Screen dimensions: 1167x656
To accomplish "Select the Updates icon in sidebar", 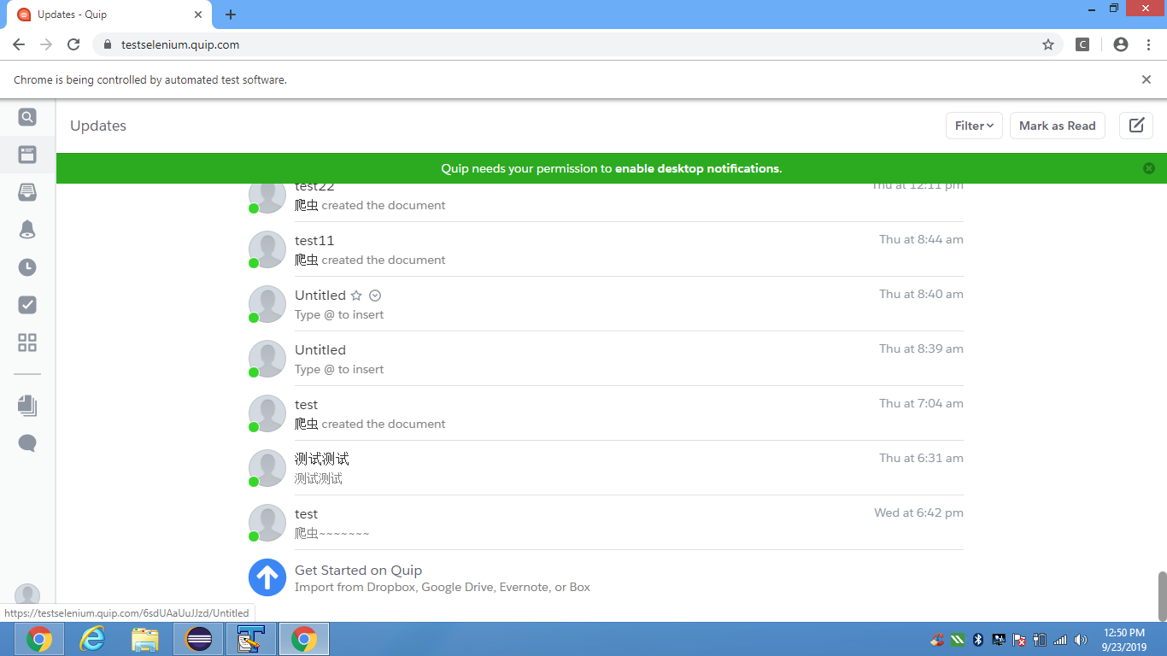I will coord(27,155).
